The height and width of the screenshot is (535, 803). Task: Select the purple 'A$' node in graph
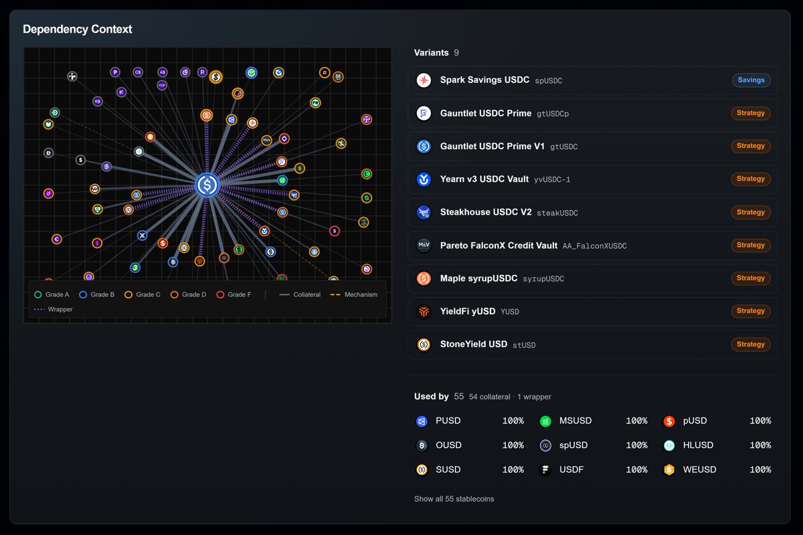click(x=162, y=72)
